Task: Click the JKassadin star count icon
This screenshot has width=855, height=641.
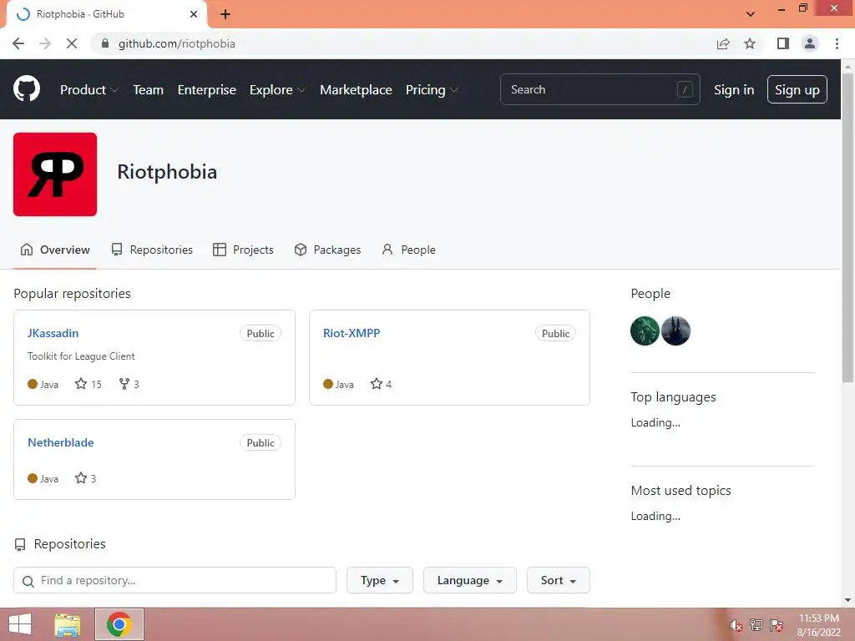Action: (81, 384)
